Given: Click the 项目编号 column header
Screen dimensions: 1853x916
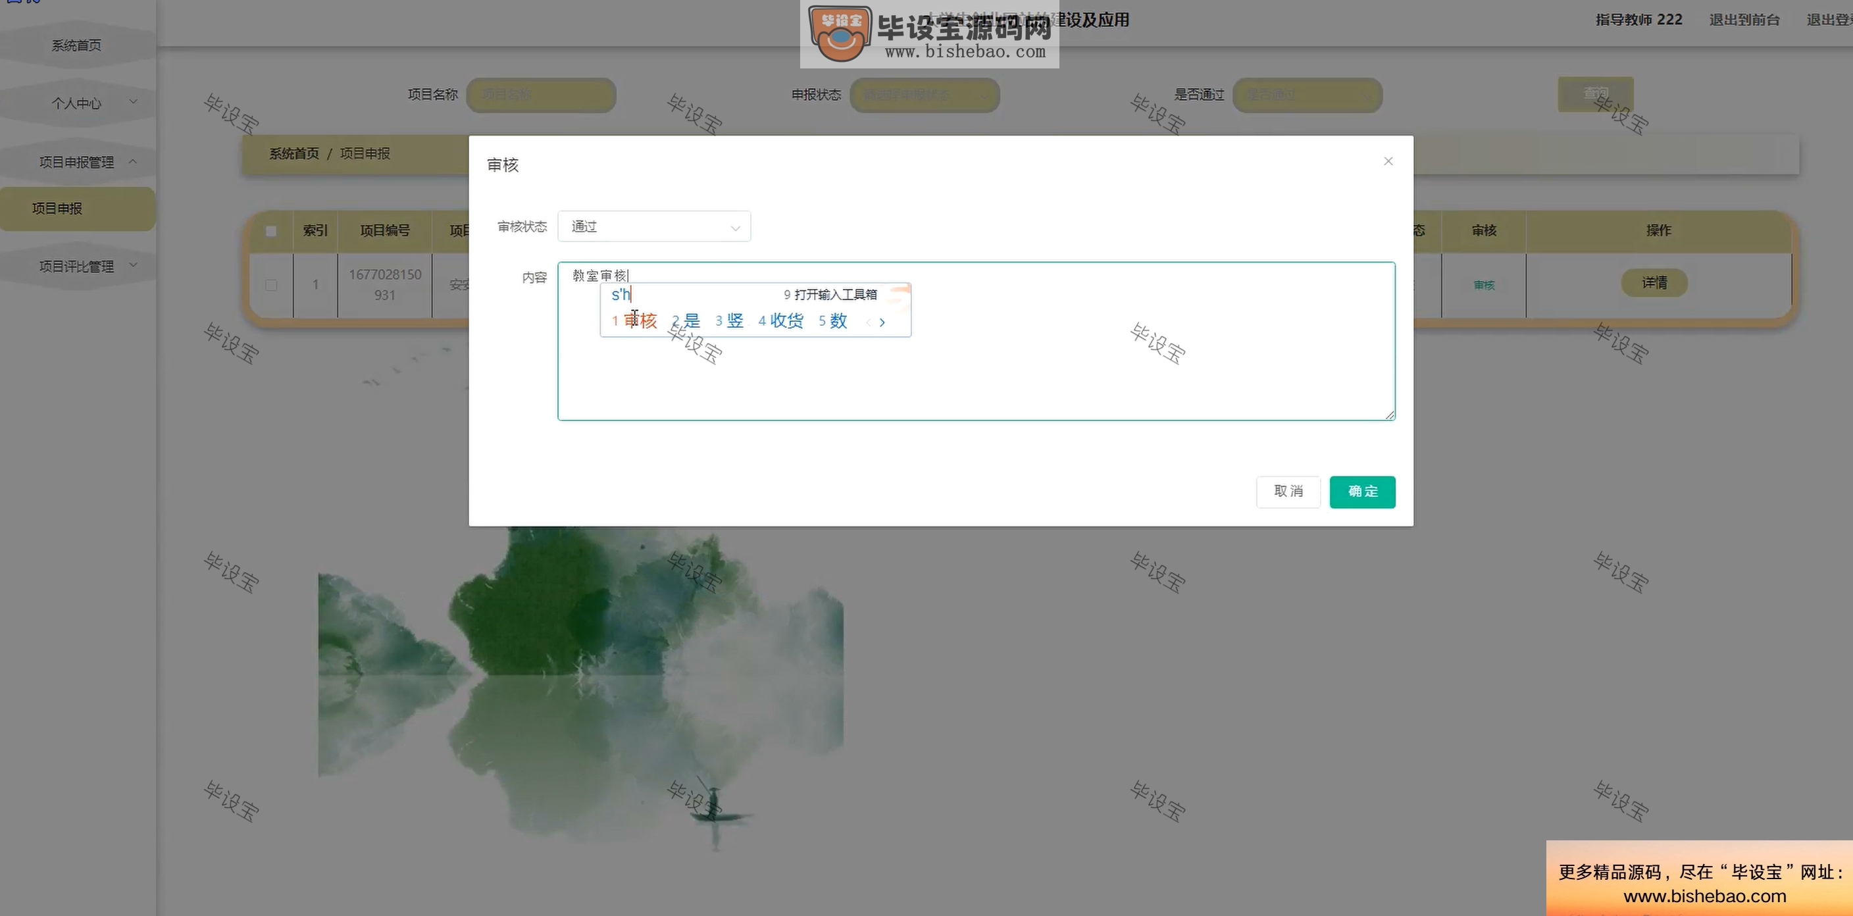Looking at the screenshot, I should coord(385,230).
